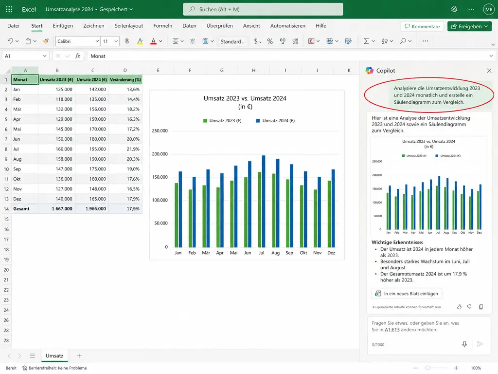Screen dimensions: 498x374
Task: Select the Umsatz sheet tab
Action: (x=54, y=355)
